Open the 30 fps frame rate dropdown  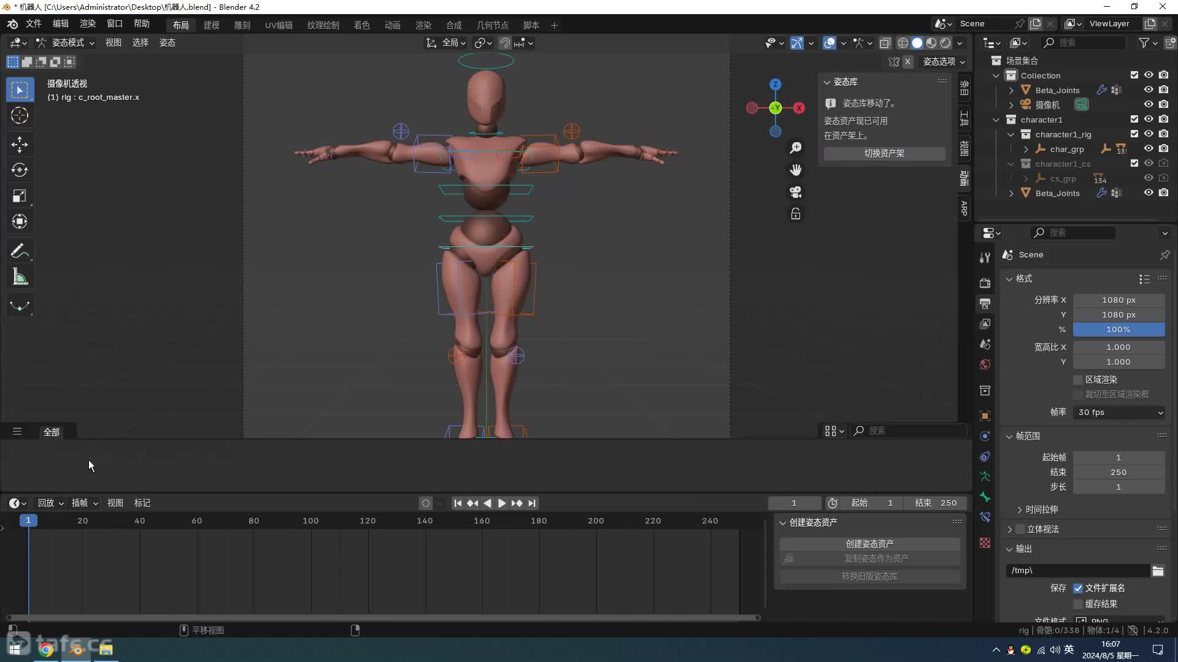(x=1119, y=413)
